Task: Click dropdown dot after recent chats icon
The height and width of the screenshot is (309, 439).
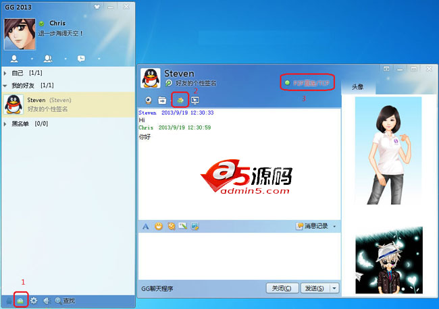Action: 99,59
